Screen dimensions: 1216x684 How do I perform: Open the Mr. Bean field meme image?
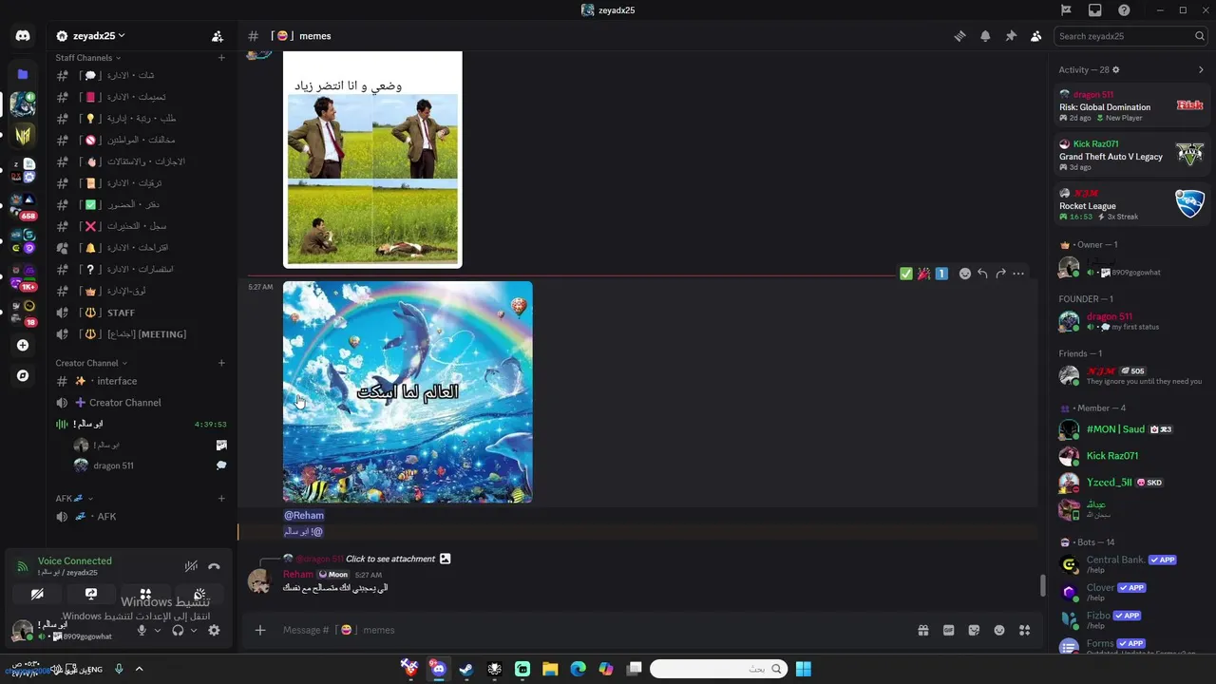point(372,160)
